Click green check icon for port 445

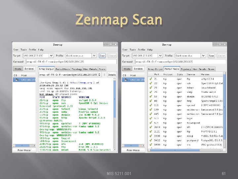[151, 114]
